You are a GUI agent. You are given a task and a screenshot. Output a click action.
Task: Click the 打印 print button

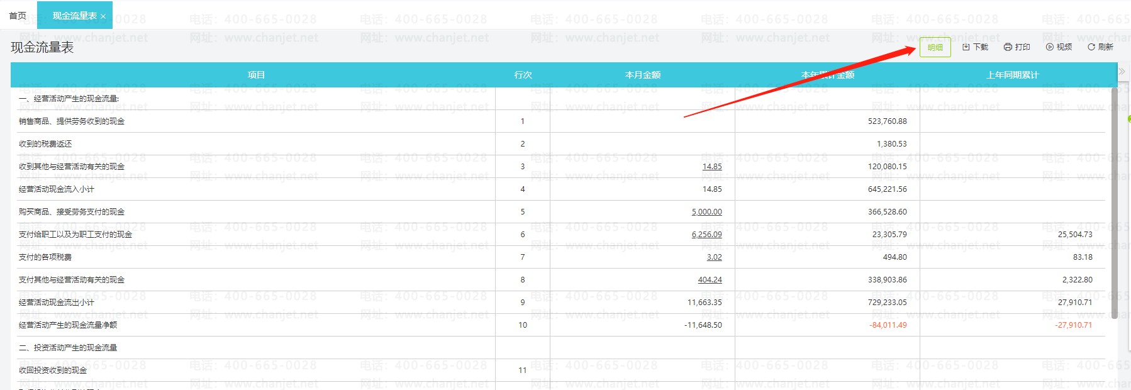click(1017, 47)
